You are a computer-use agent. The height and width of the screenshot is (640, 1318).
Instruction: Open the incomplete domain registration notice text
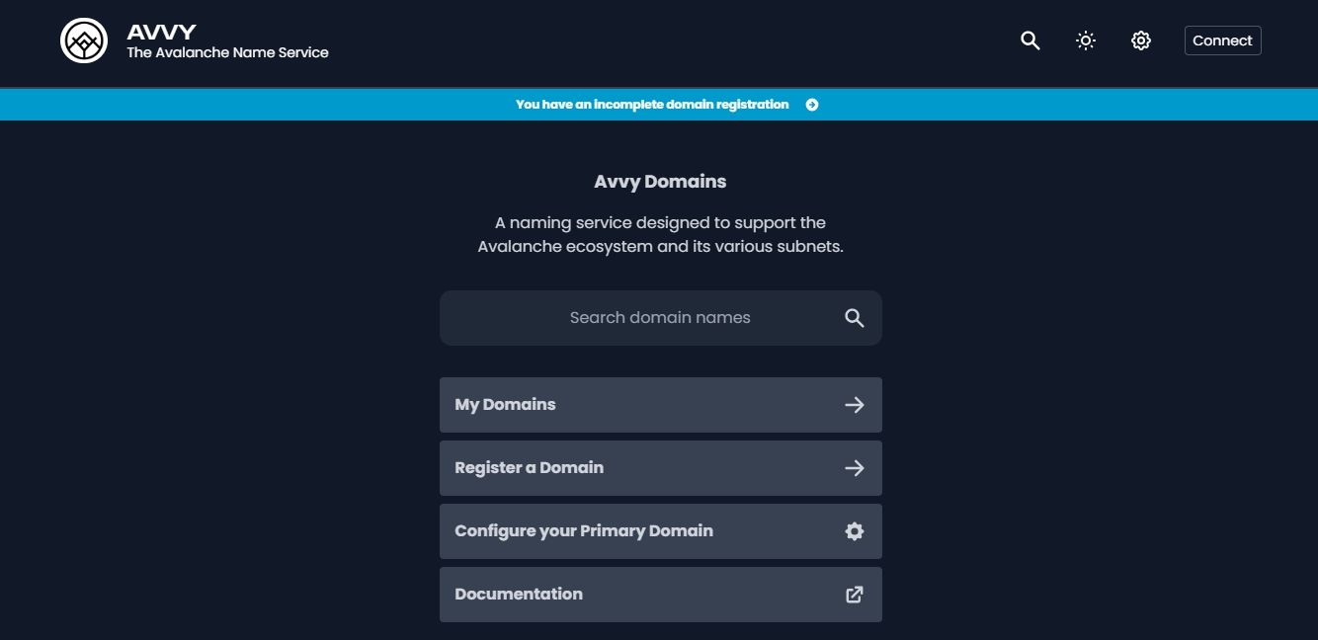coord(652,105)
